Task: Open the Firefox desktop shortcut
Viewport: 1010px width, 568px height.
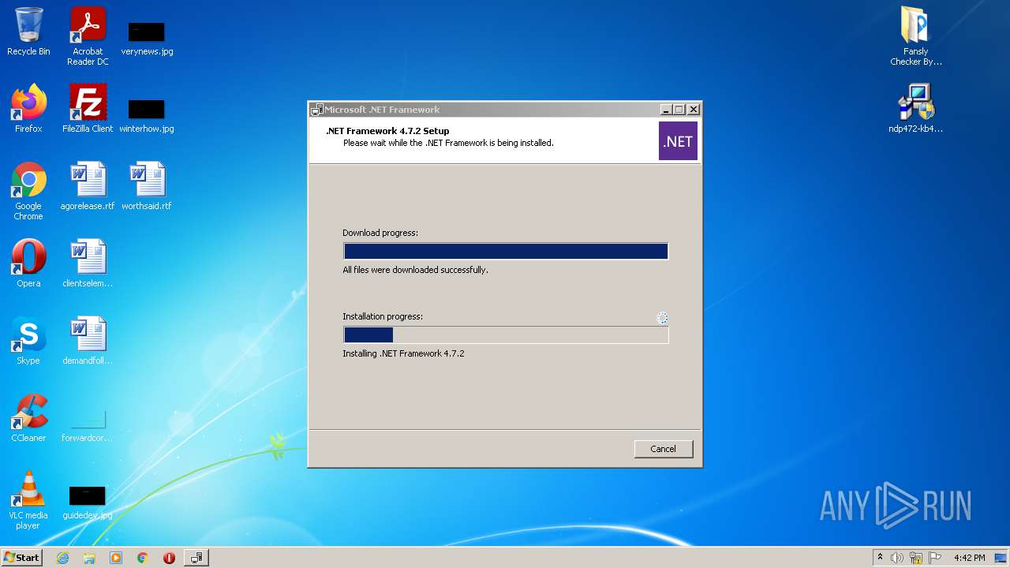Action: click(x=28, y=109)
